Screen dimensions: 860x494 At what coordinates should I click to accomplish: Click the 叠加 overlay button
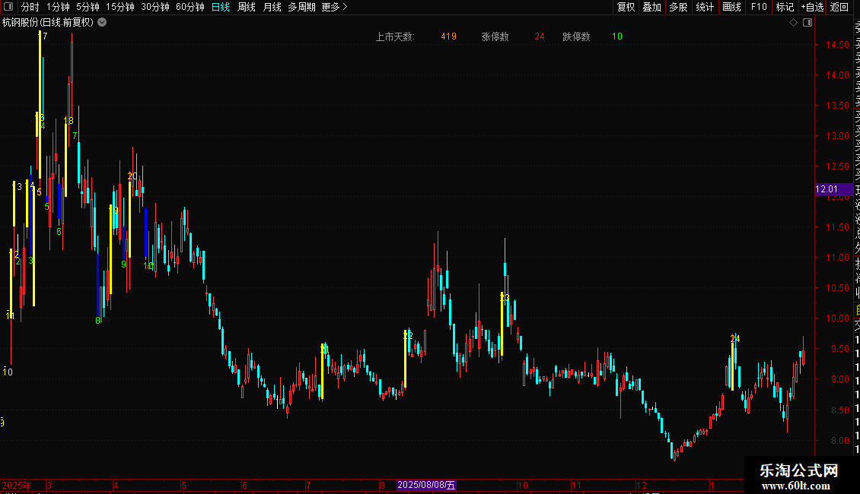[x=652, y=7]
